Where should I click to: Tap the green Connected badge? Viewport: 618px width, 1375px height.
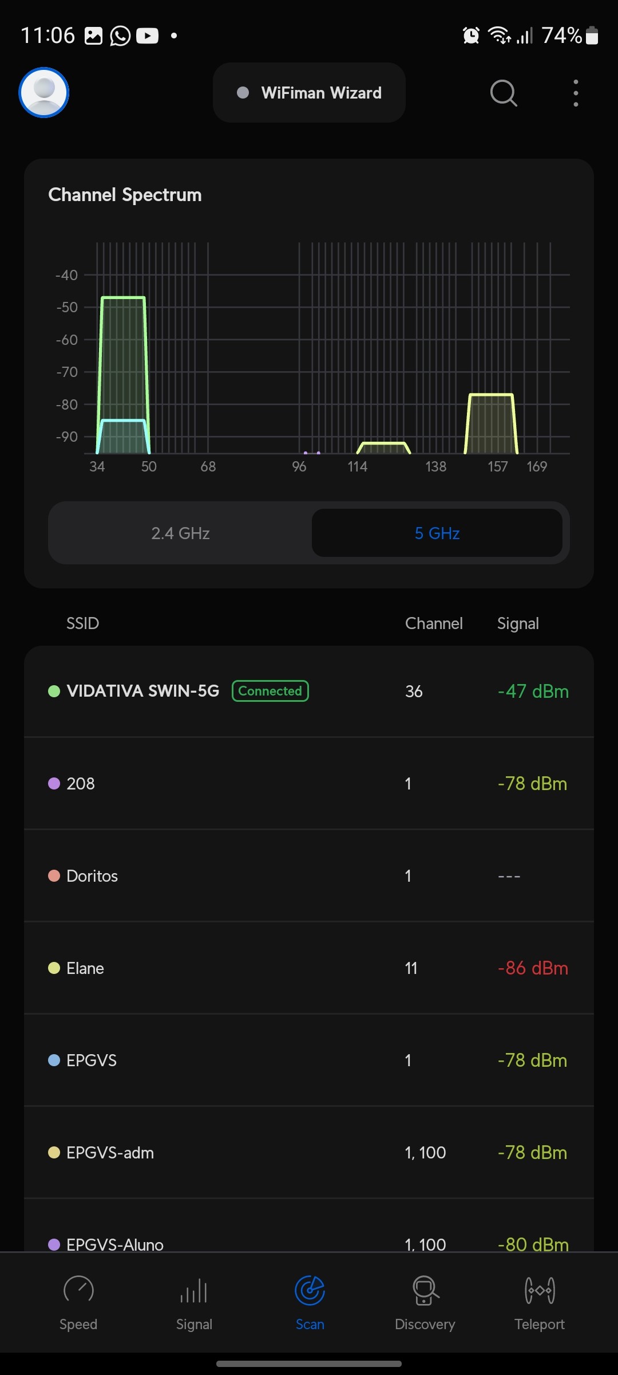(x=270, y=691)
